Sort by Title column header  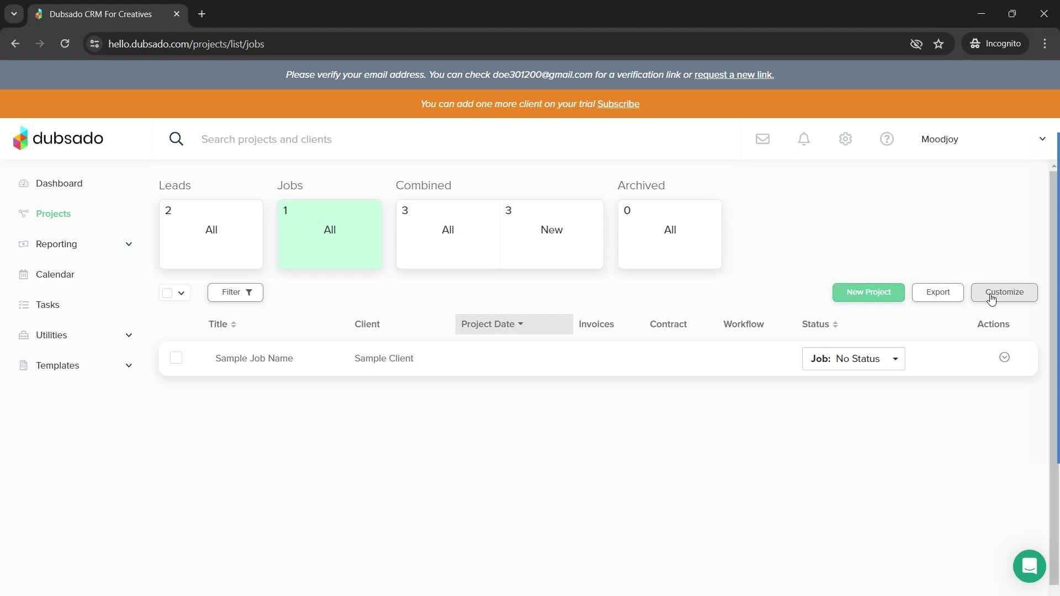click(222, 324)
